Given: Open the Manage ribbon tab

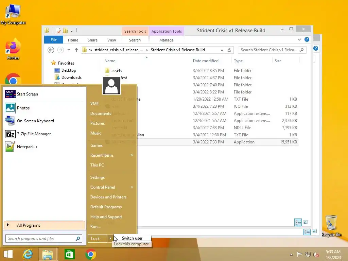Looking at the screenshot, I should tap(167, 40).
